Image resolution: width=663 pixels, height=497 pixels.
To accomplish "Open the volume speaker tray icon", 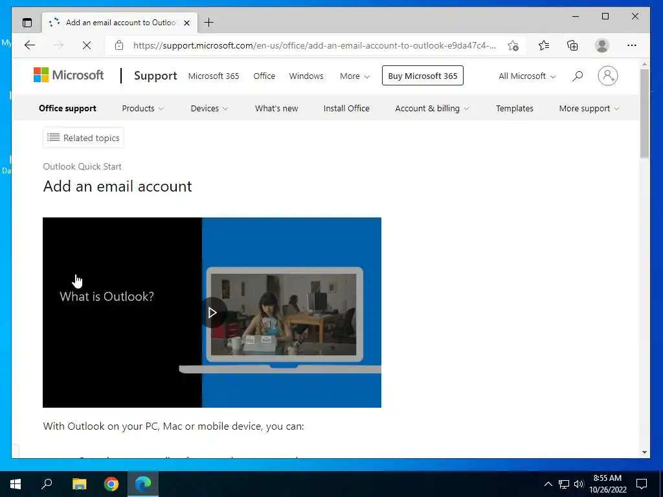I will tap(579, 484).
